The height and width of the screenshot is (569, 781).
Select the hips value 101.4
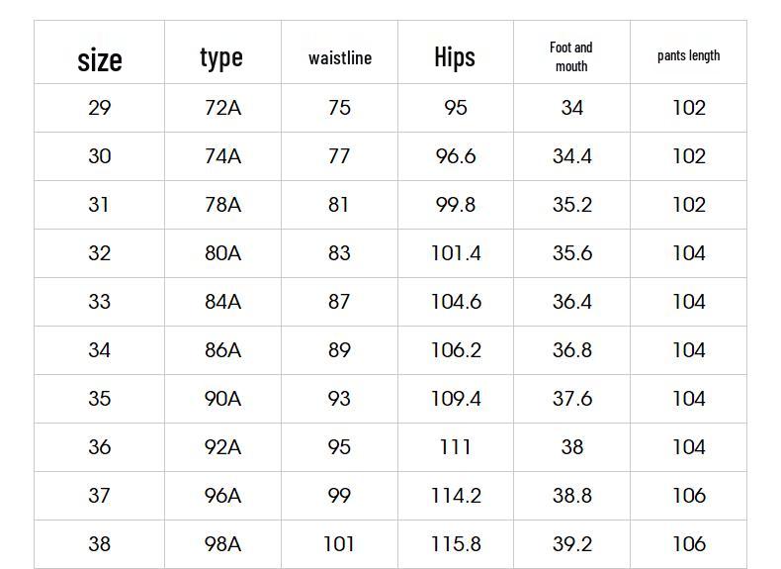(456, 252)
